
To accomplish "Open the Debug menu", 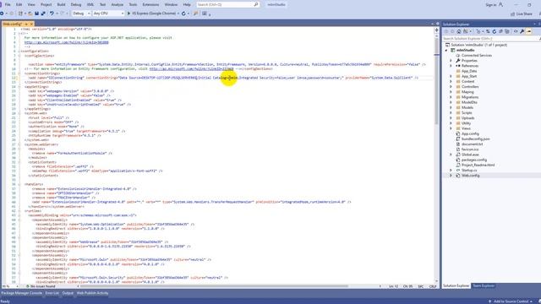I will point(76,5).
